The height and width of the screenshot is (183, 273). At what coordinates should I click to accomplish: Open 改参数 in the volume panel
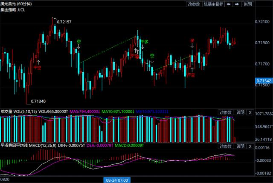tap(226, 112)
